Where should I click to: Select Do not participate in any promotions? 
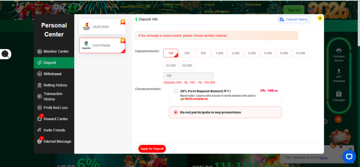pos(225,112)
